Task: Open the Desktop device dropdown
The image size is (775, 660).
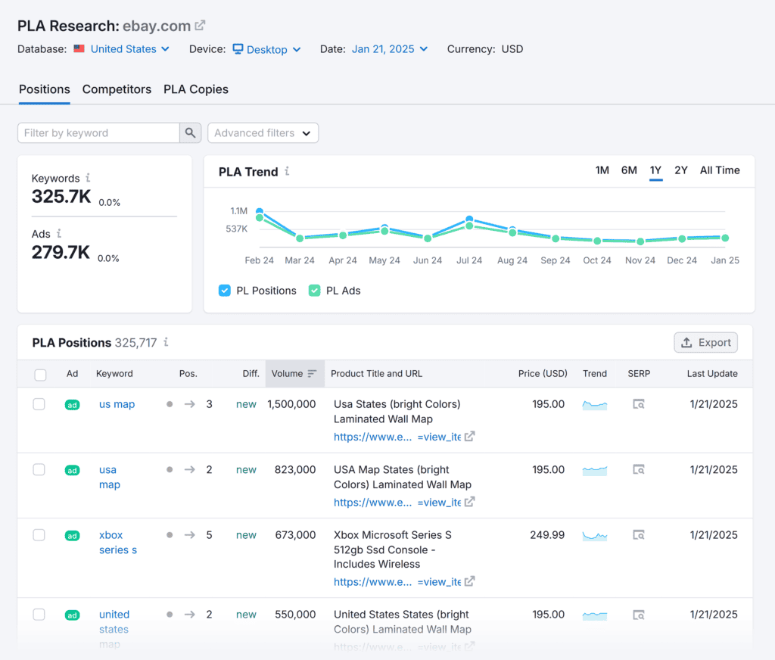Action: click(266, 49)
